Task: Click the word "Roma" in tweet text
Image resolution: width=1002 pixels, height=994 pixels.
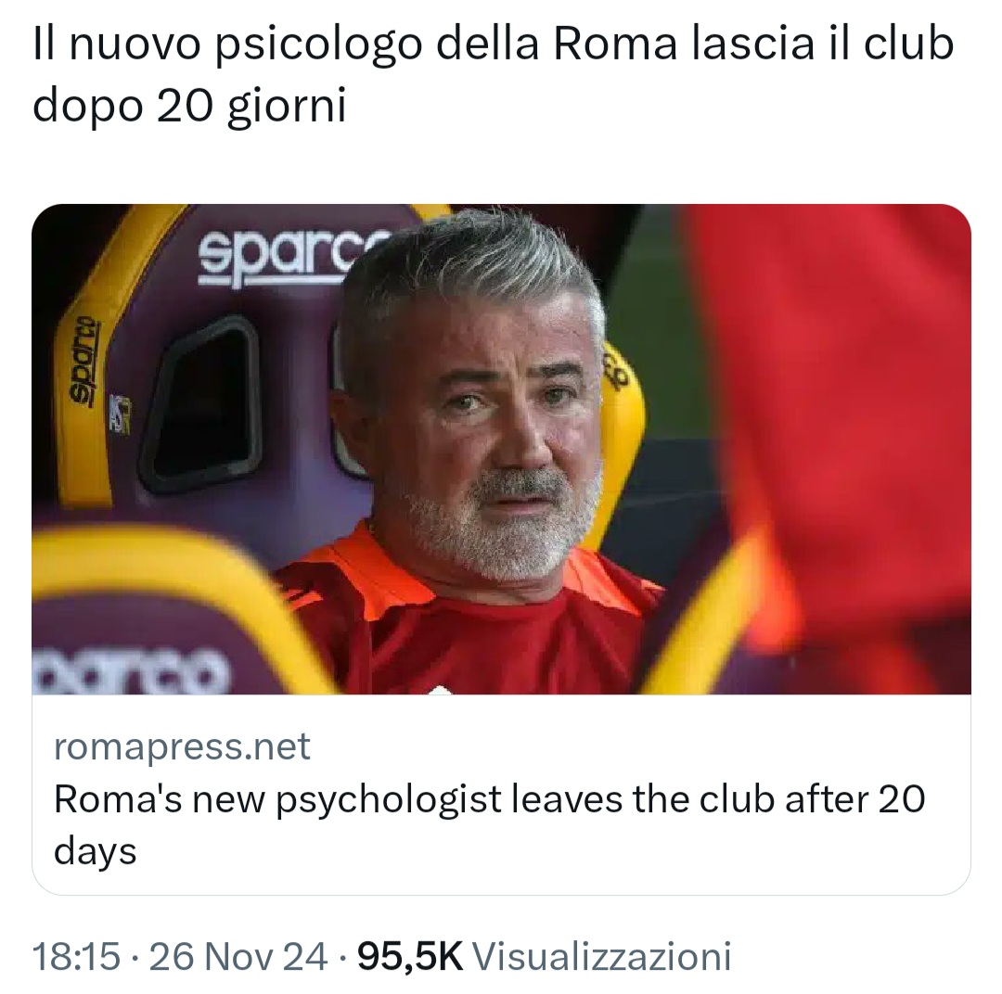Action: [x=615, y=45]
